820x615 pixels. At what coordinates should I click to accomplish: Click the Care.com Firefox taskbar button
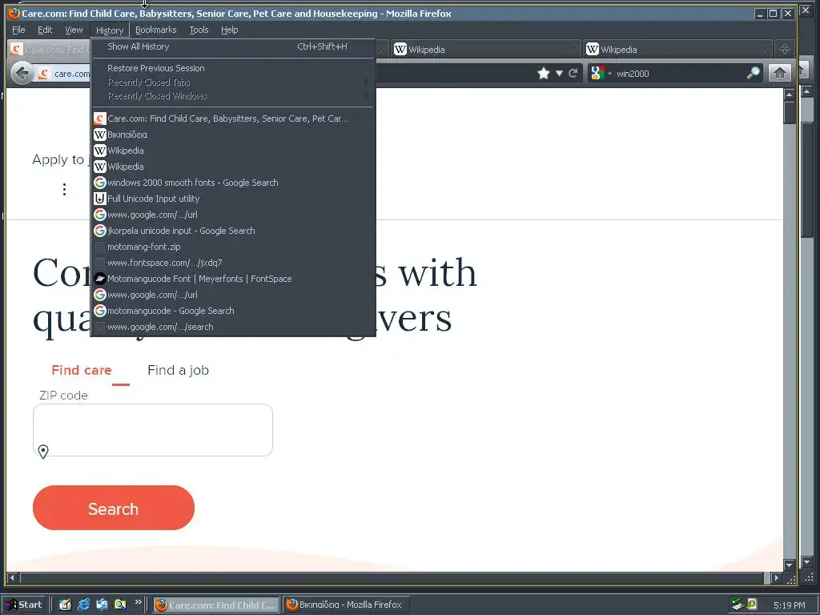pos(216,605)
